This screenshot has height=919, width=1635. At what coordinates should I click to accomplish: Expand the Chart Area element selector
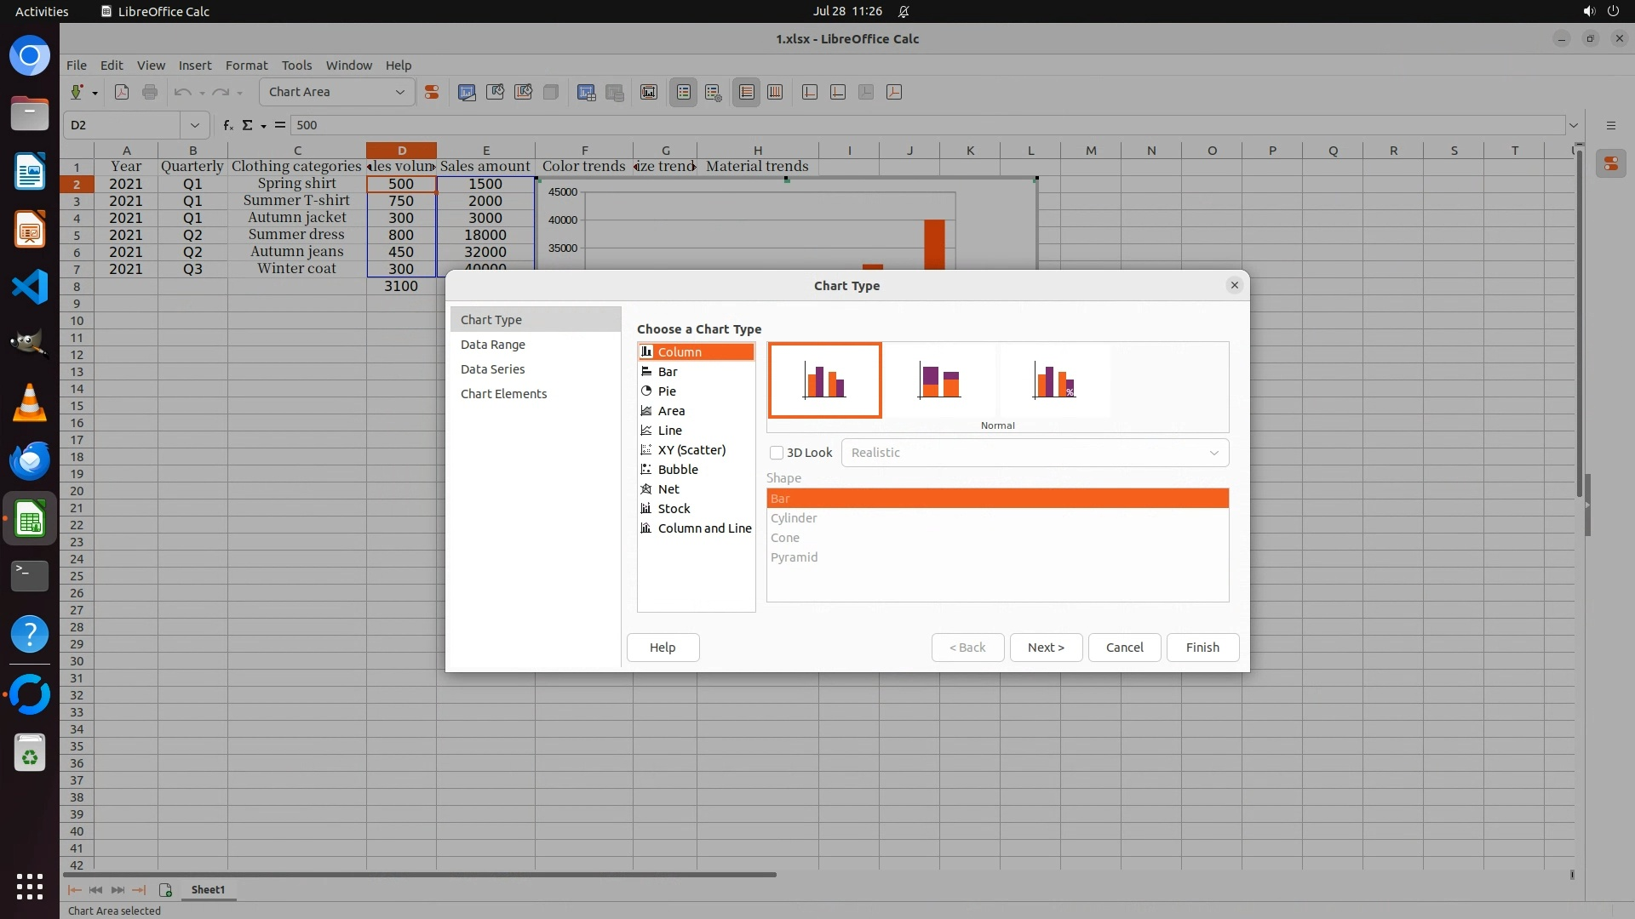tap(399, 92)
